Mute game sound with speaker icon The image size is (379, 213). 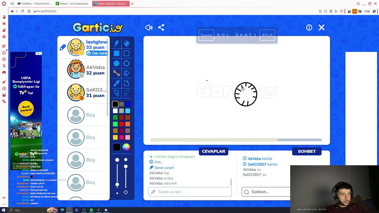pos(149,28)
